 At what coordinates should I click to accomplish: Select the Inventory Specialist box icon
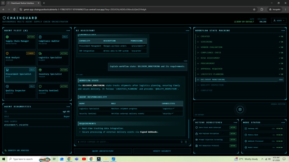[40, 70]
